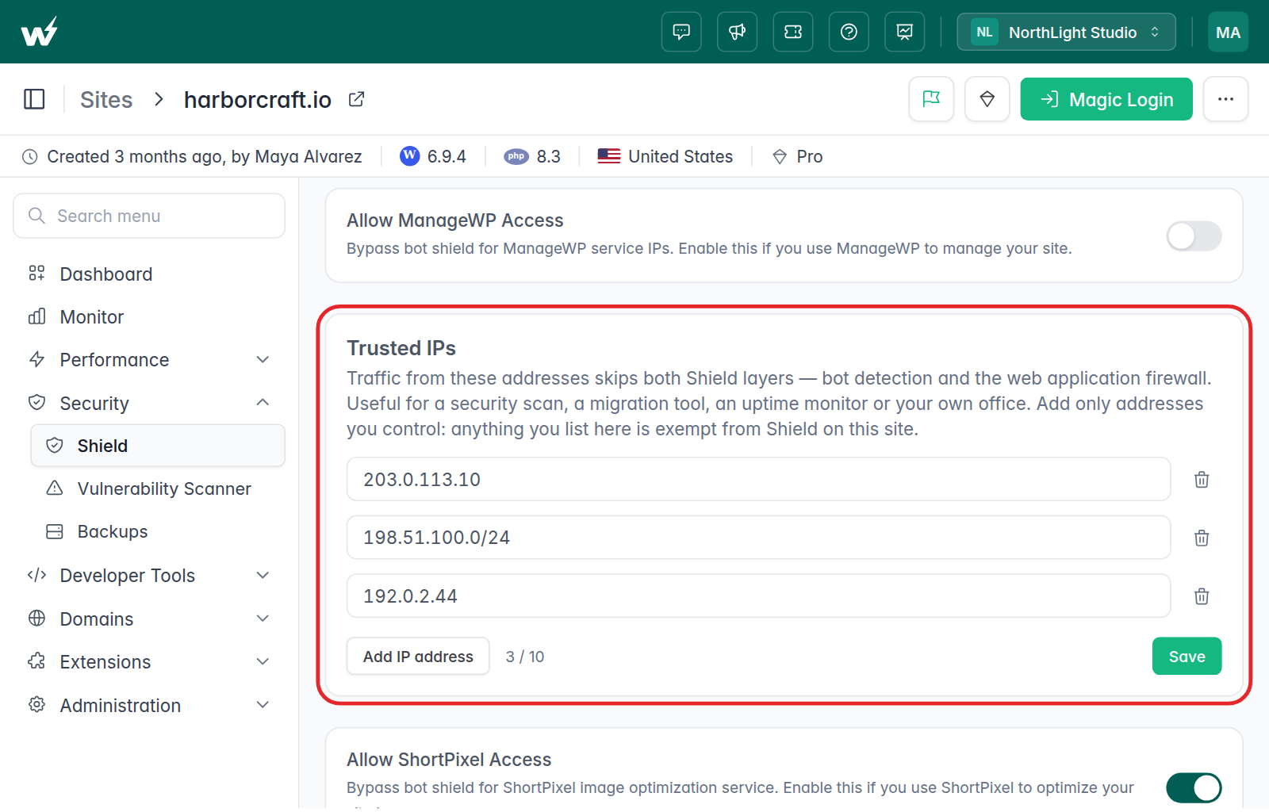
Task: Go to Dashboard in the sidebar
Action: (149, 274)
